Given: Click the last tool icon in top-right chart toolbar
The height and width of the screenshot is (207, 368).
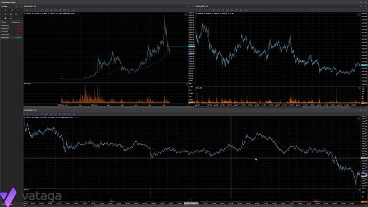Looking at the screenshot, I should pyautogui.click(x=246, y=10).
